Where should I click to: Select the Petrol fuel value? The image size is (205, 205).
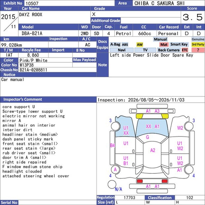pyautogui.click(x=124, y=34)
